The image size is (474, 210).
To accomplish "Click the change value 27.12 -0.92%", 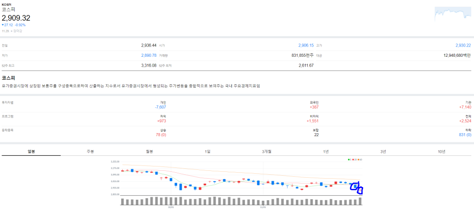I will 14,25.
